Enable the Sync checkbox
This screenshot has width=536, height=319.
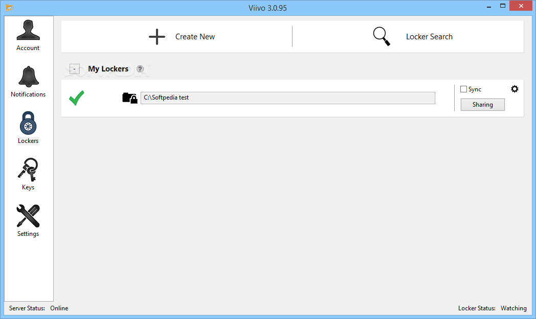tap(463, 89)
